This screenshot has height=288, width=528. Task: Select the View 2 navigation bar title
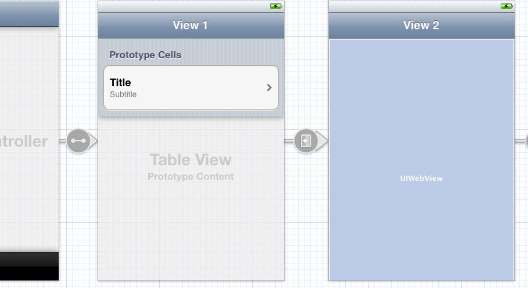coord(421,26)
